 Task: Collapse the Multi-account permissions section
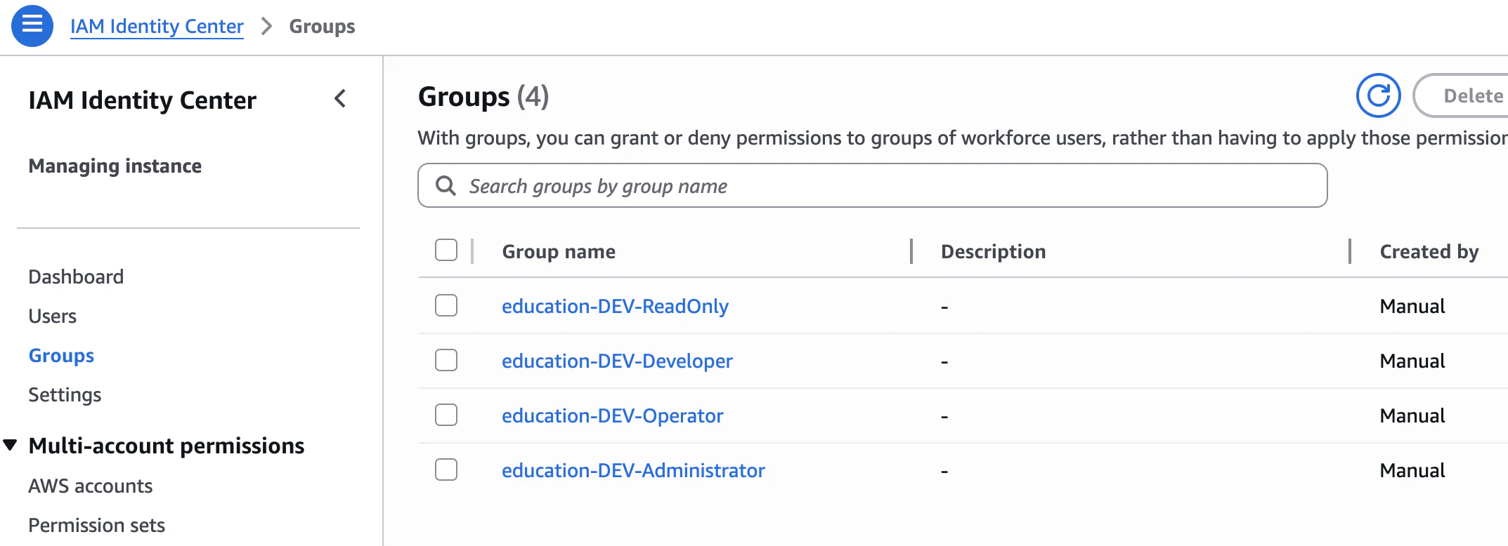(x=11, y=445)
